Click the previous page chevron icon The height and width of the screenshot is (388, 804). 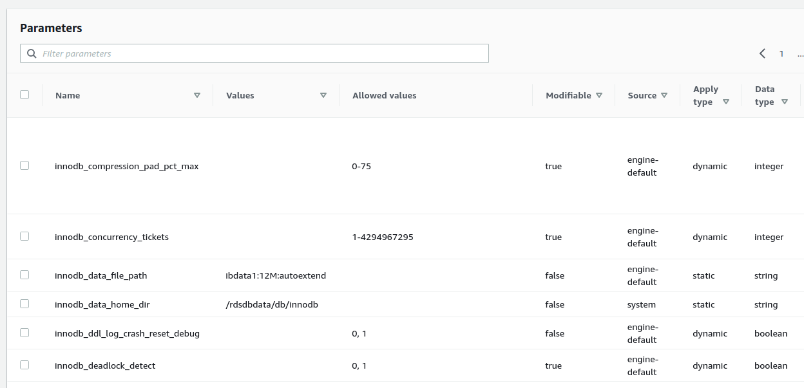[x=762, y=53]
